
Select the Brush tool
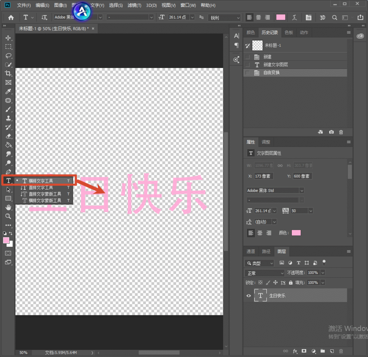pyautogui.click(x=8, y=109)
